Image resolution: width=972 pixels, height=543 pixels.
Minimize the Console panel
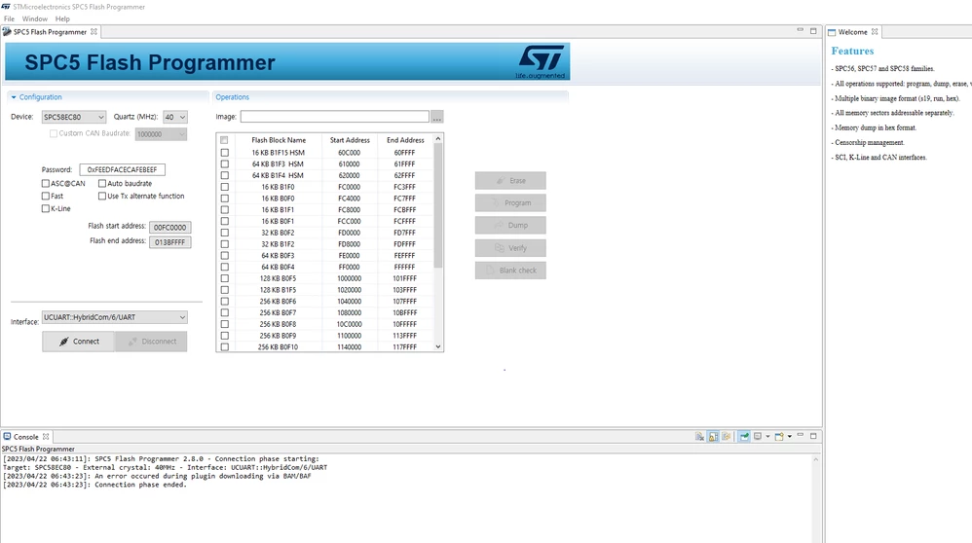(801, 435)
